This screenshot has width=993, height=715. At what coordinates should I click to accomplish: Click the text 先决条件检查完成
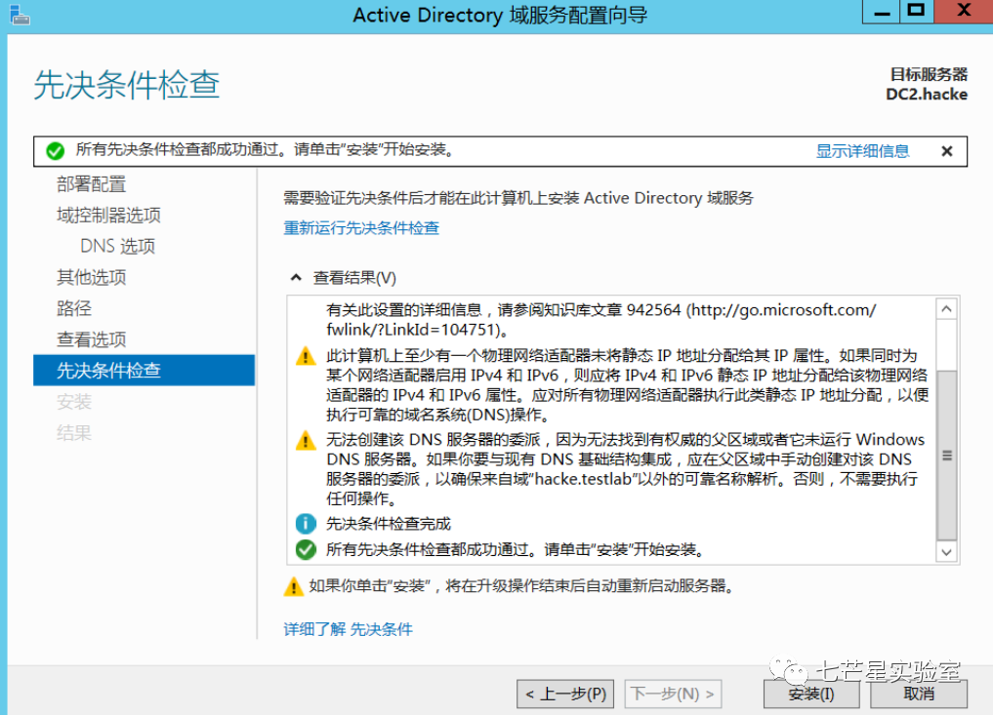[389, 523]
